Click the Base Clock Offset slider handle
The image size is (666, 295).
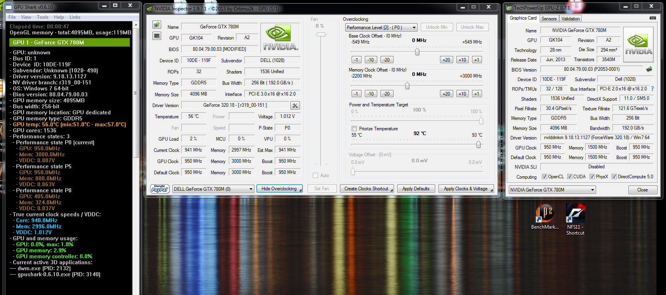tap(417, 52)
